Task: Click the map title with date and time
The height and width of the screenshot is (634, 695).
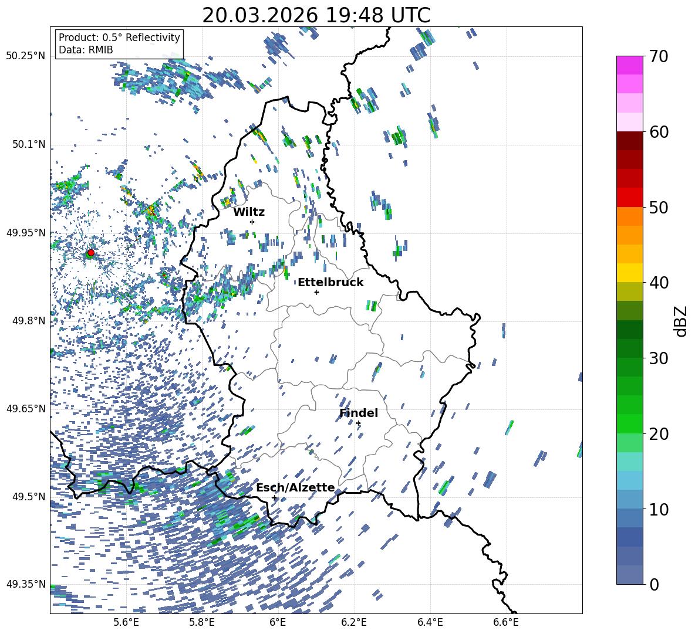Action: (x=316, y=15)
